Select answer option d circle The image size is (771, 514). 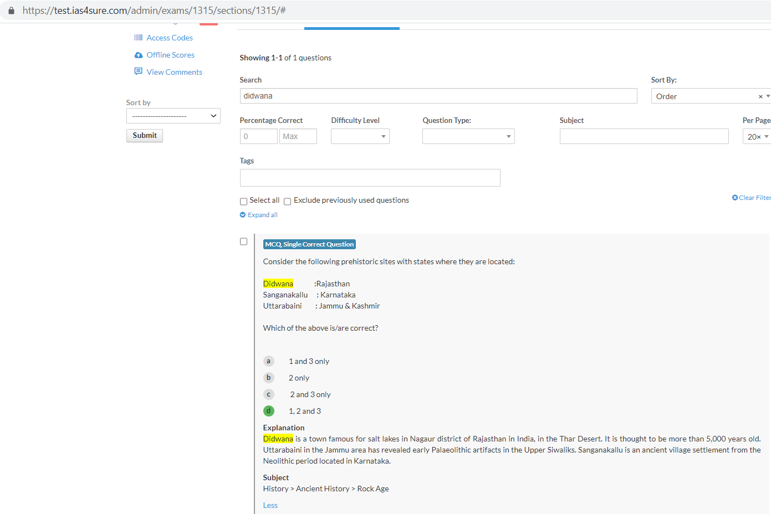[269, 411]
